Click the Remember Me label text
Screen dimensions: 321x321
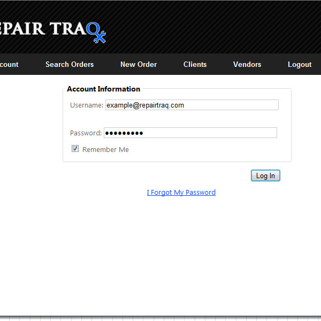coord(105,150)
